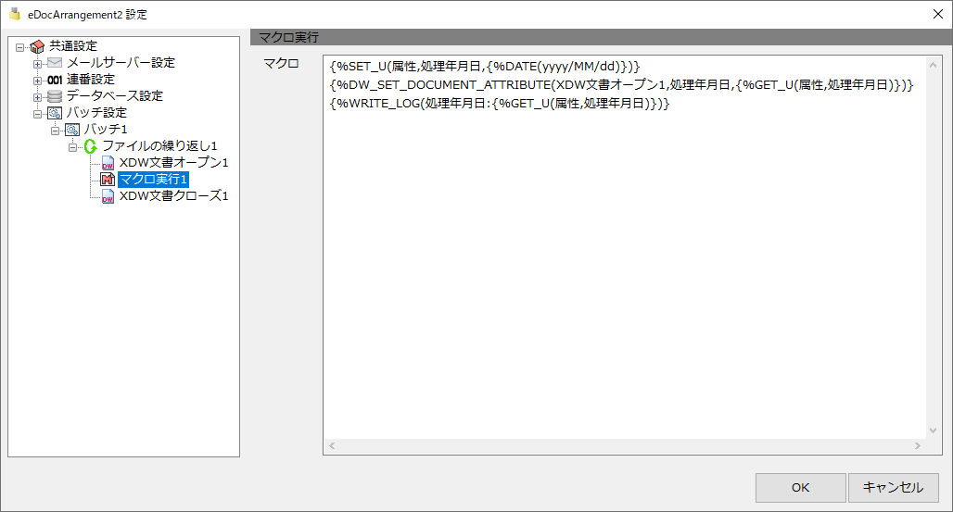Expand the 連番設定 node
This screenshot has height=512, width=953.
click(x=38, y=81)
